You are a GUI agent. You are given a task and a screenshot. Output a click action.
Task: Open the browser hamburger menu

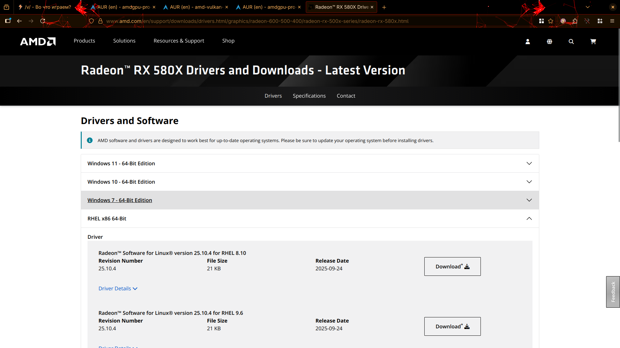click(612, 21)
